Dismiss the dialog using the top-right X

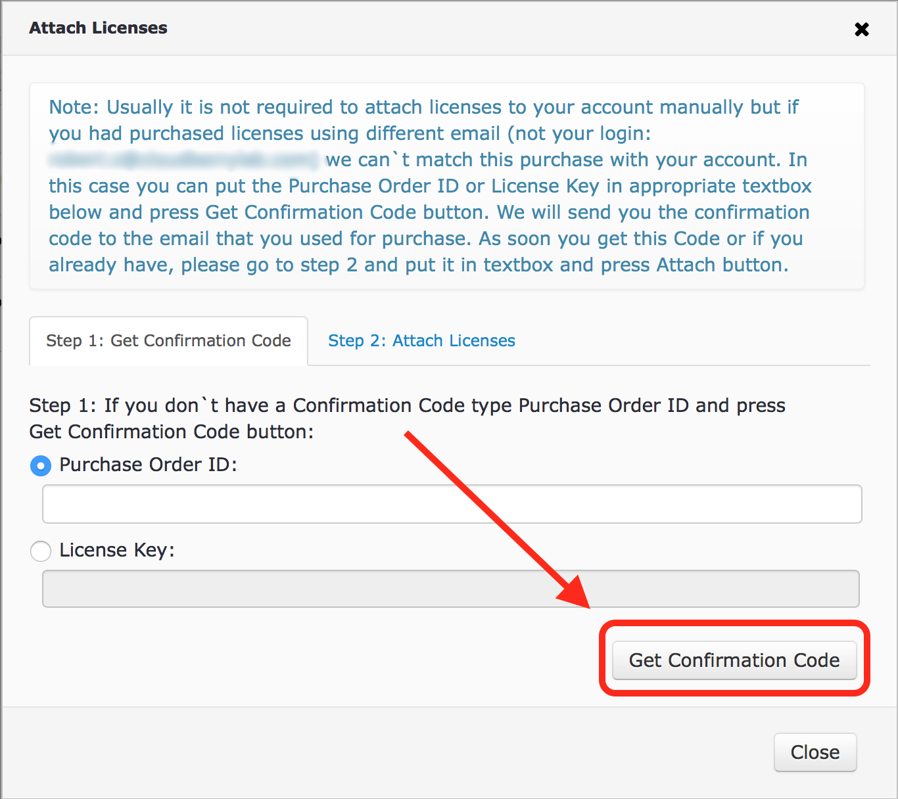point(861,29)
